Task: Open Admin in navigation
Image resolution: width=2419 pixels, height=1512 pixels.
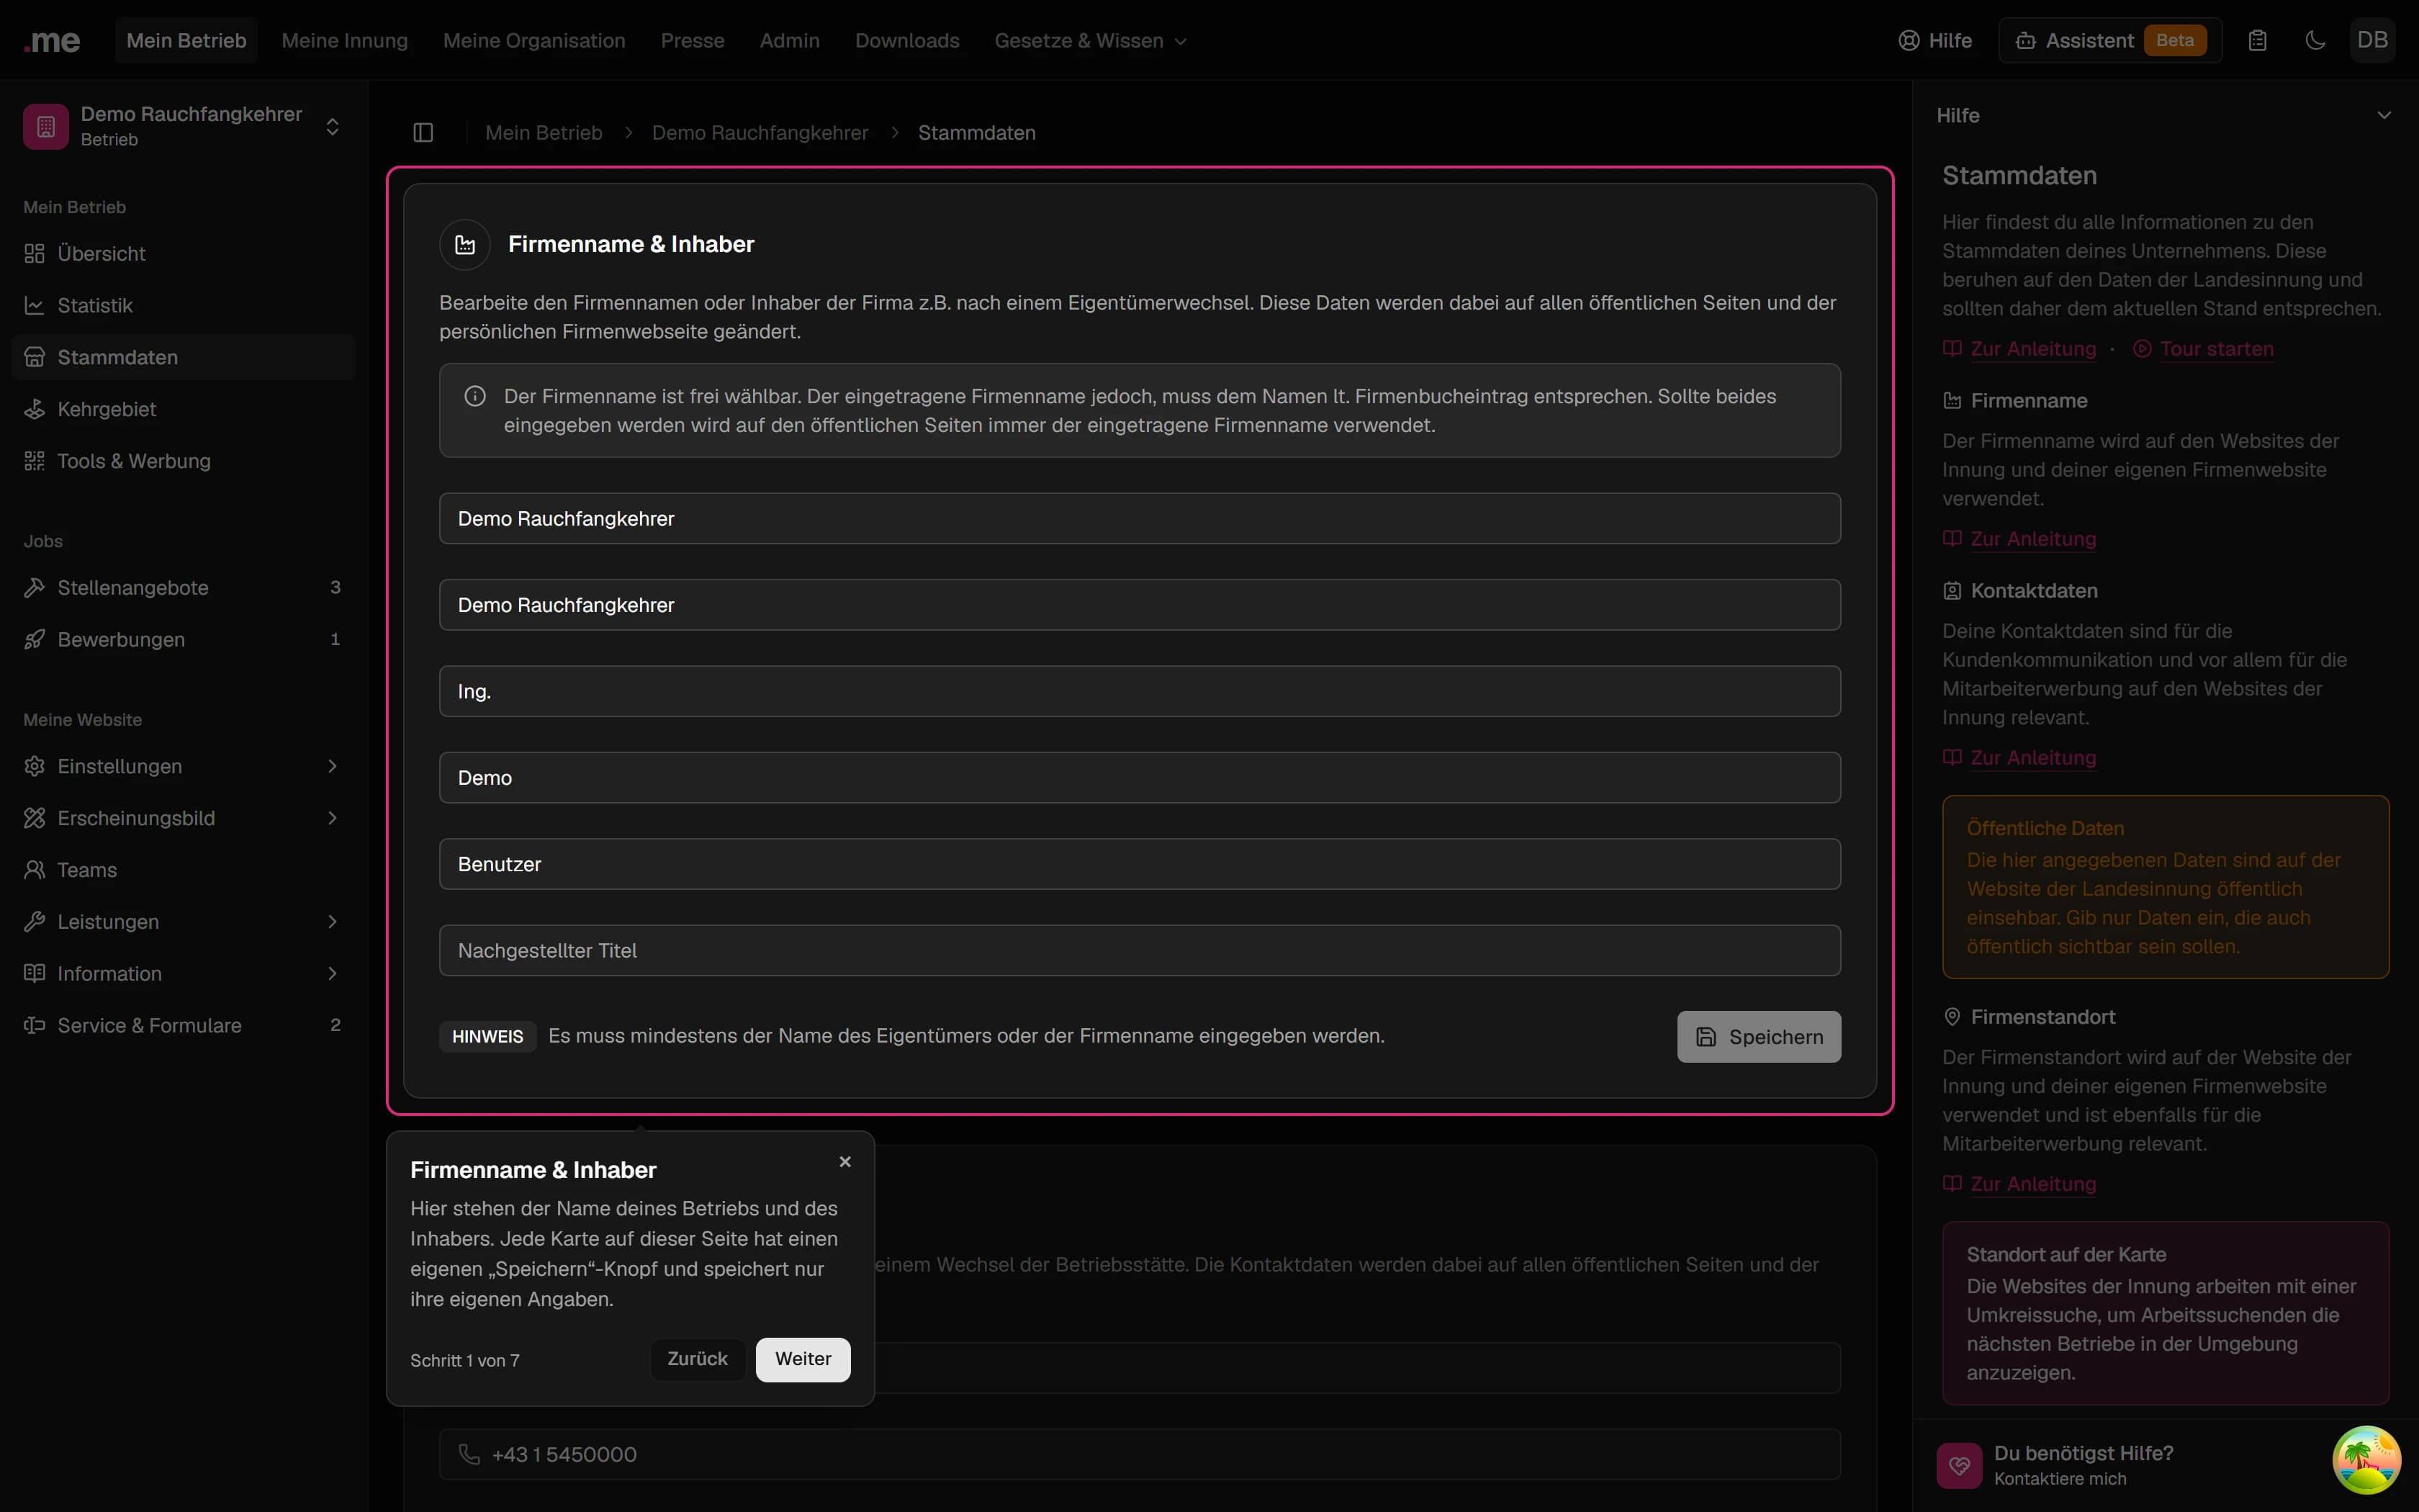Action: coord(790,40)
